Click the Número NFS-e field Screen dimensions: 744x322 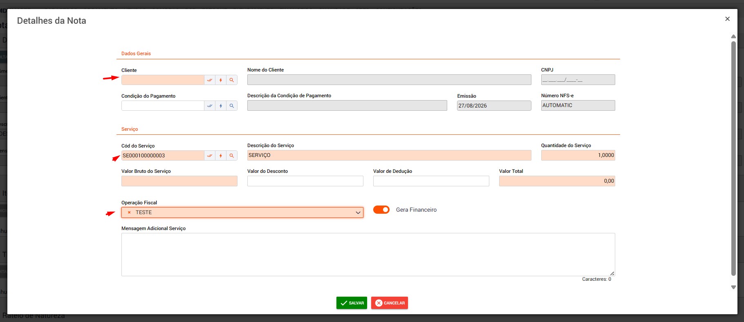coord(578,105)
